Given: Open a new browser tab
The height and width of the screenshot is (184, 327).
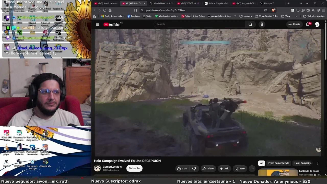Looking at the screenshot, I should tap(288, 3).
